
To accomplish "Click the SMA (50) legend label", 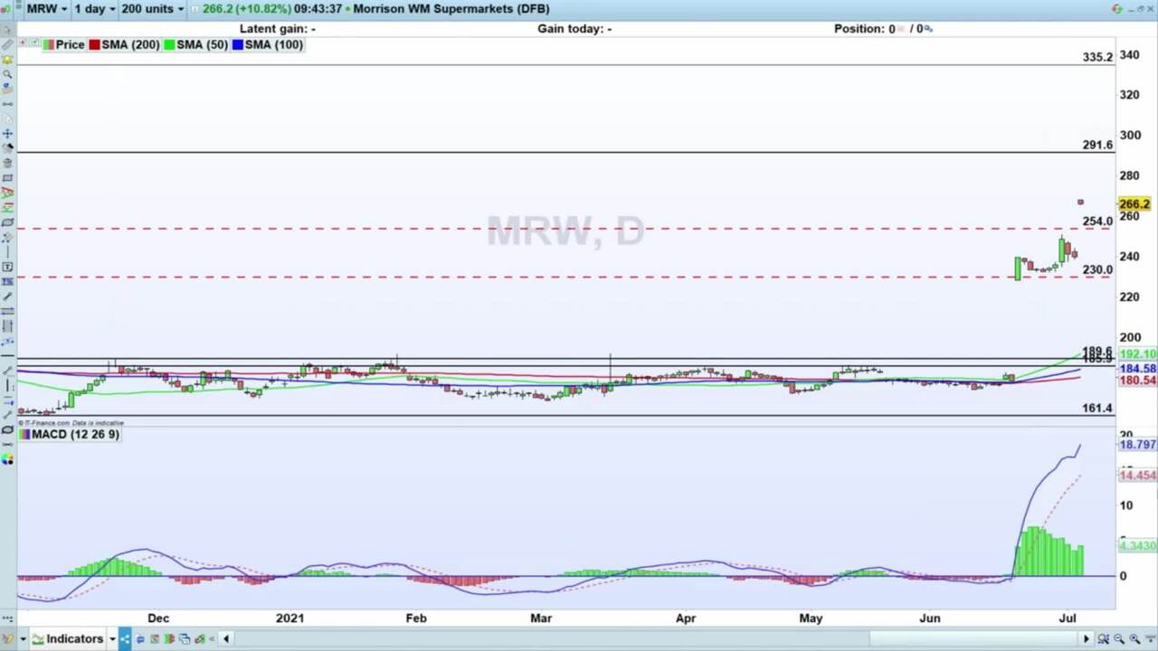I will click(x=202, y=44).
